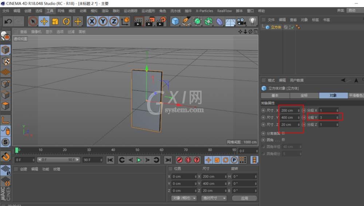
Task: Add a cube primitive object
Action: click(175, 22)
